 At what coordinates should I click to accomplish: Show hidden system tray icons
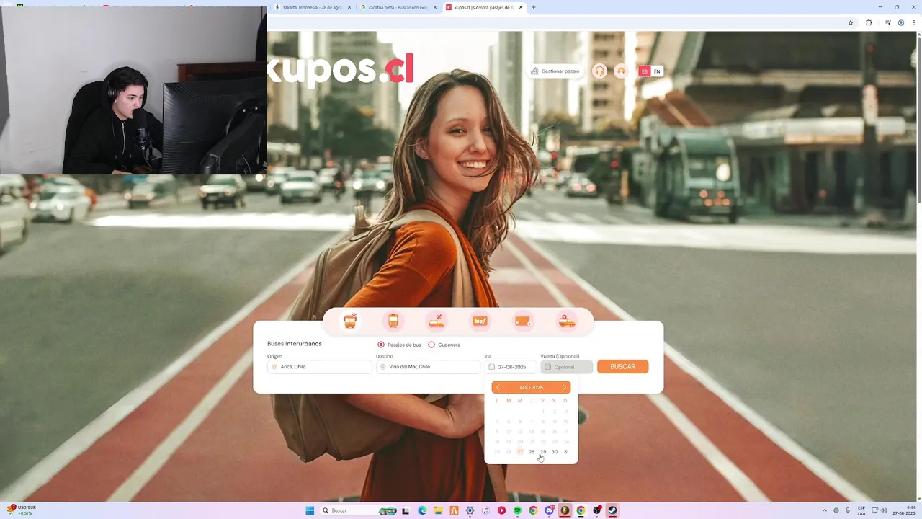point(825,510)
